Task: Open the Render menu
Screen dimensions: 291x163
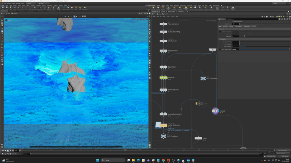Action: (x=9, y=3)
